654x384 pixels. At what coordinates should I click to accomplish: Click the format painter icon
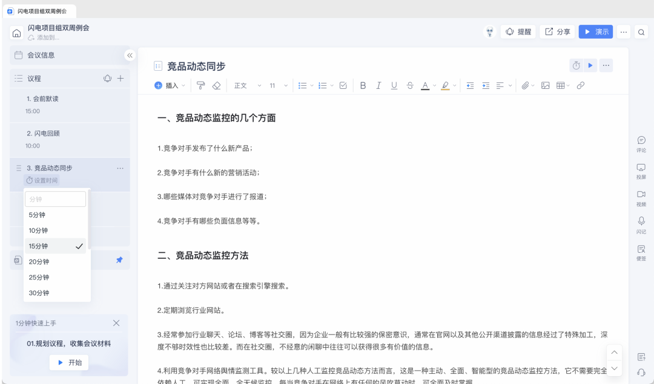pyautogui.click(x=201, y=86)
